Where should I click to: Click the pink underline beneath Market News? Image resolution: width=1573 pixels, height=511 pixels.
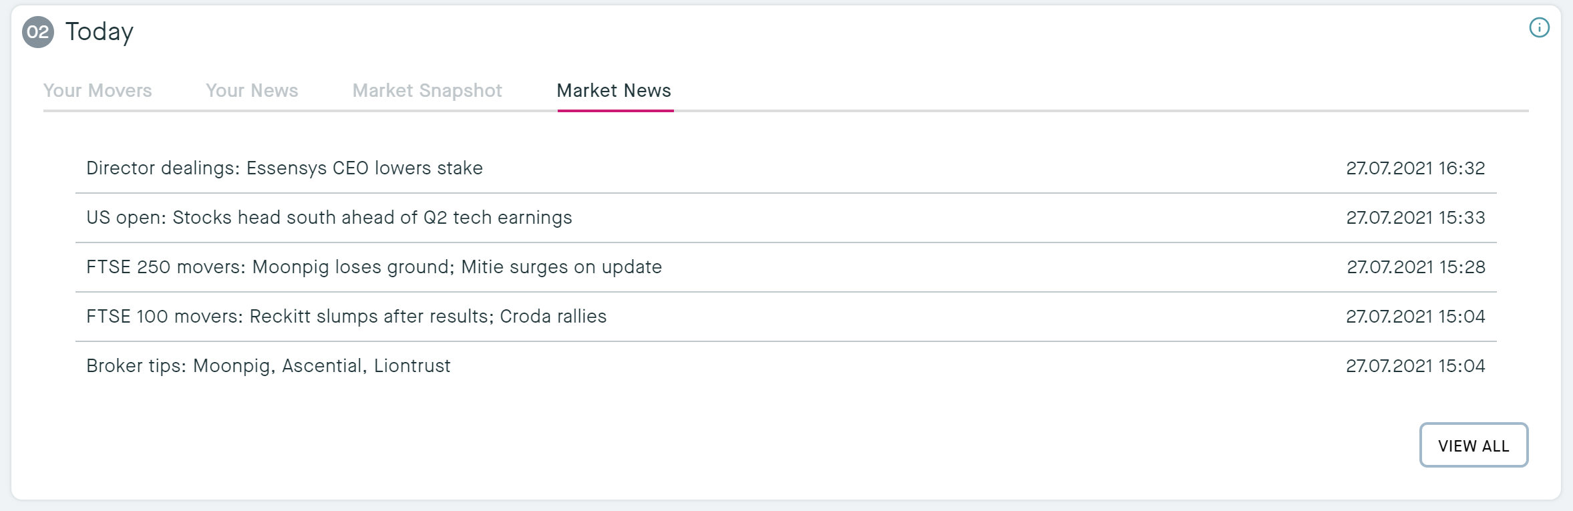tap(615, 111)
